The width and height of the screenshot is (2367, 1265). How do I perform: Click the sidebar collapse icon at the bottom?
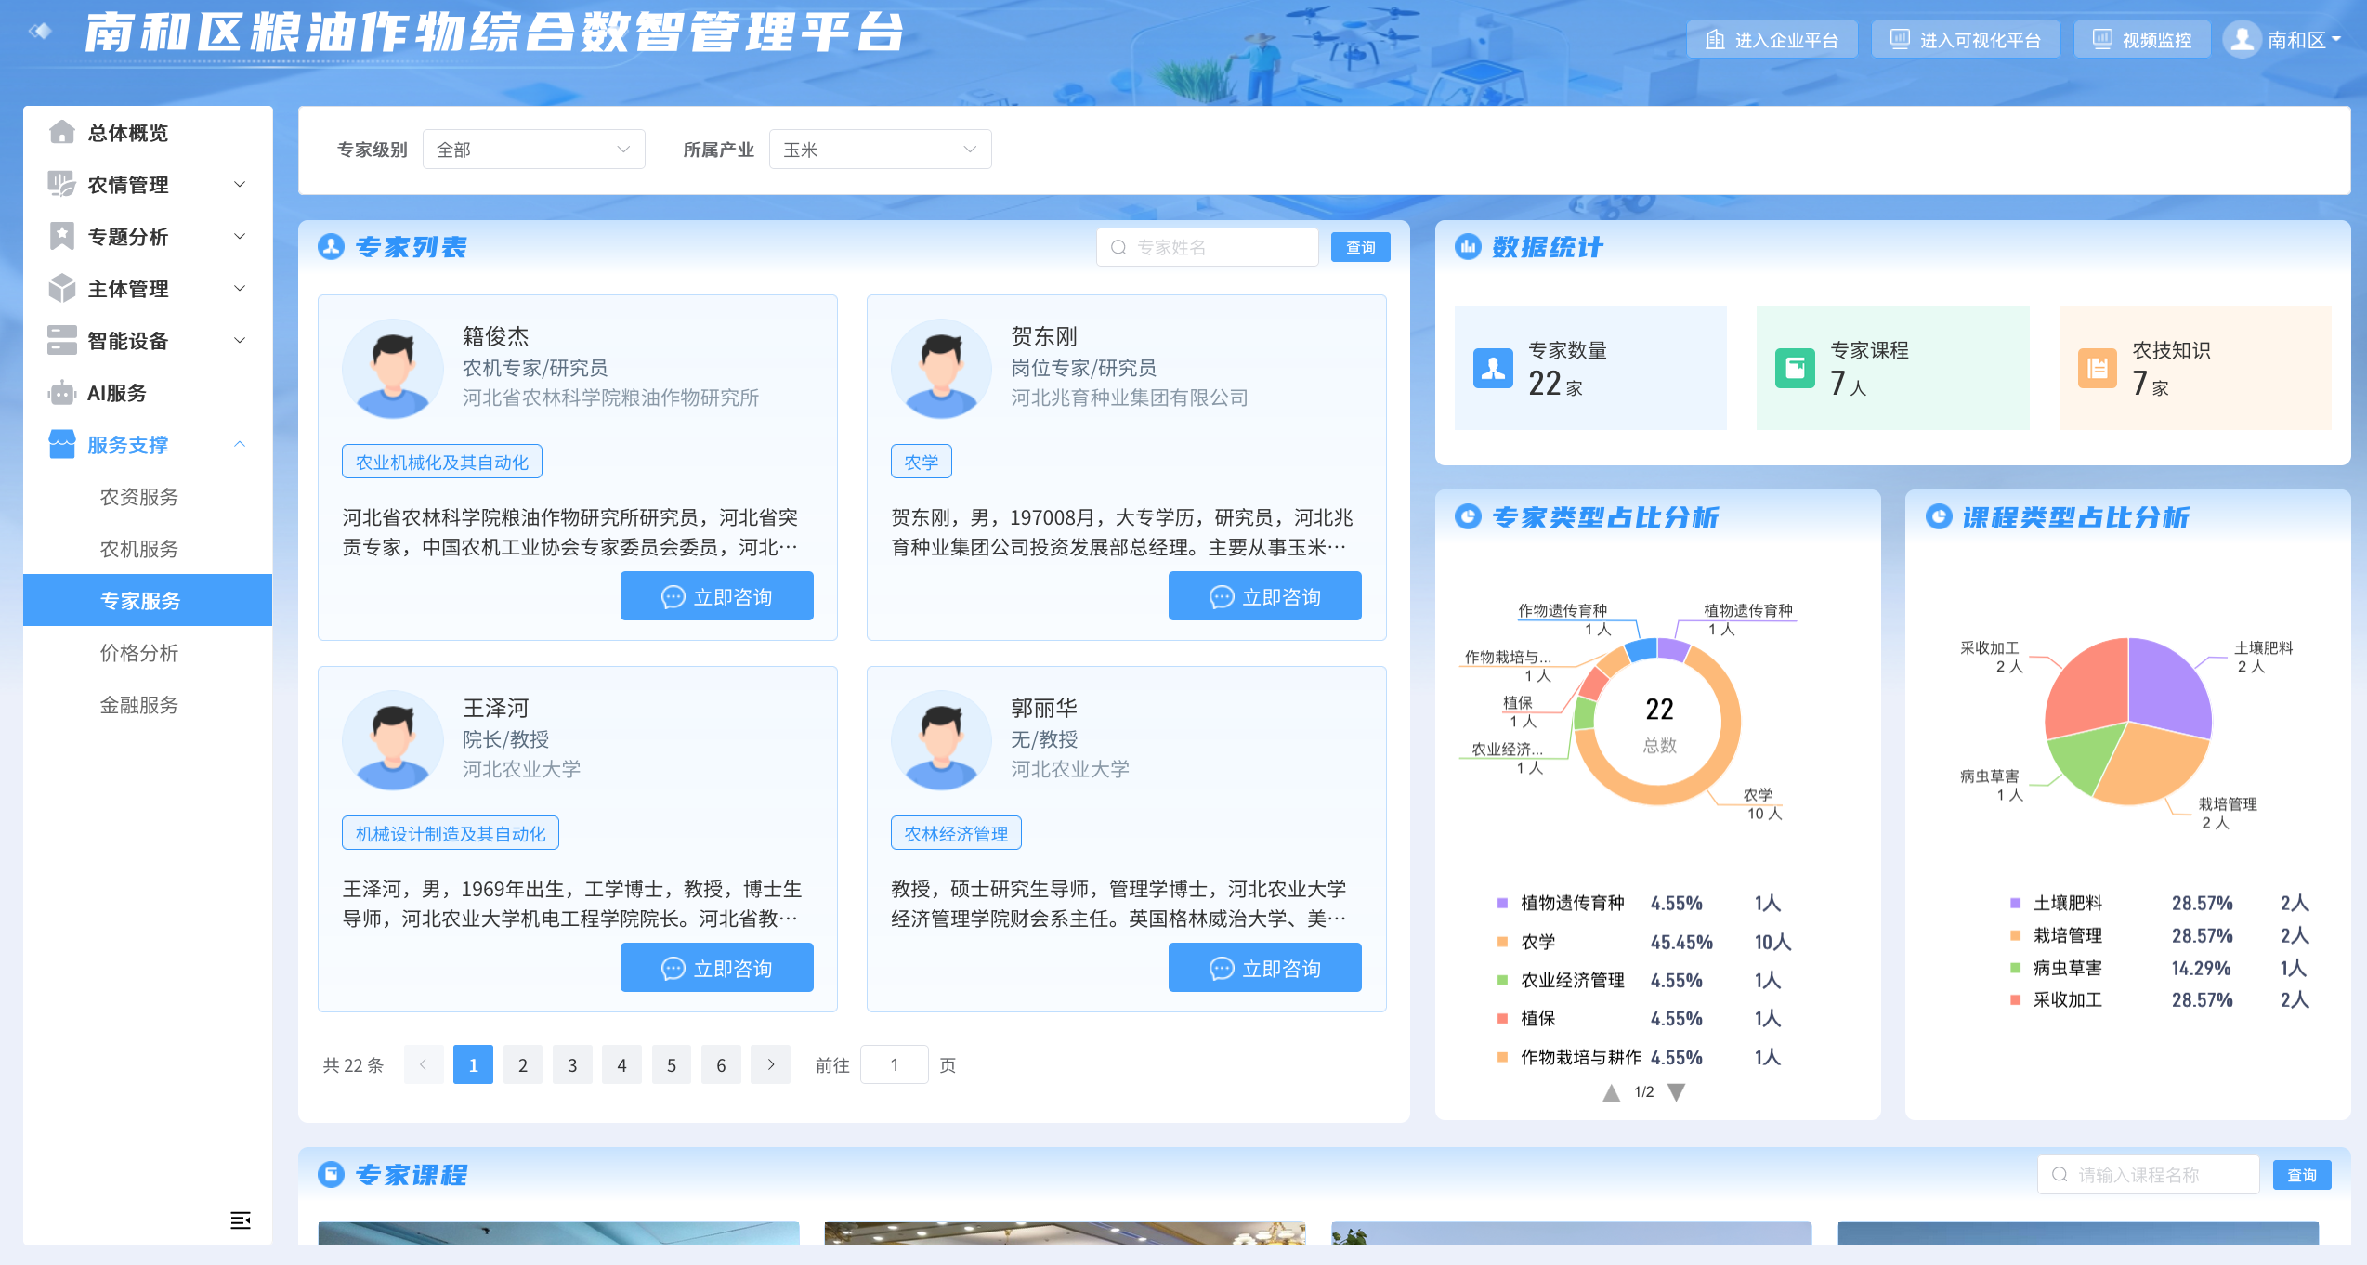click(240, 1220)
